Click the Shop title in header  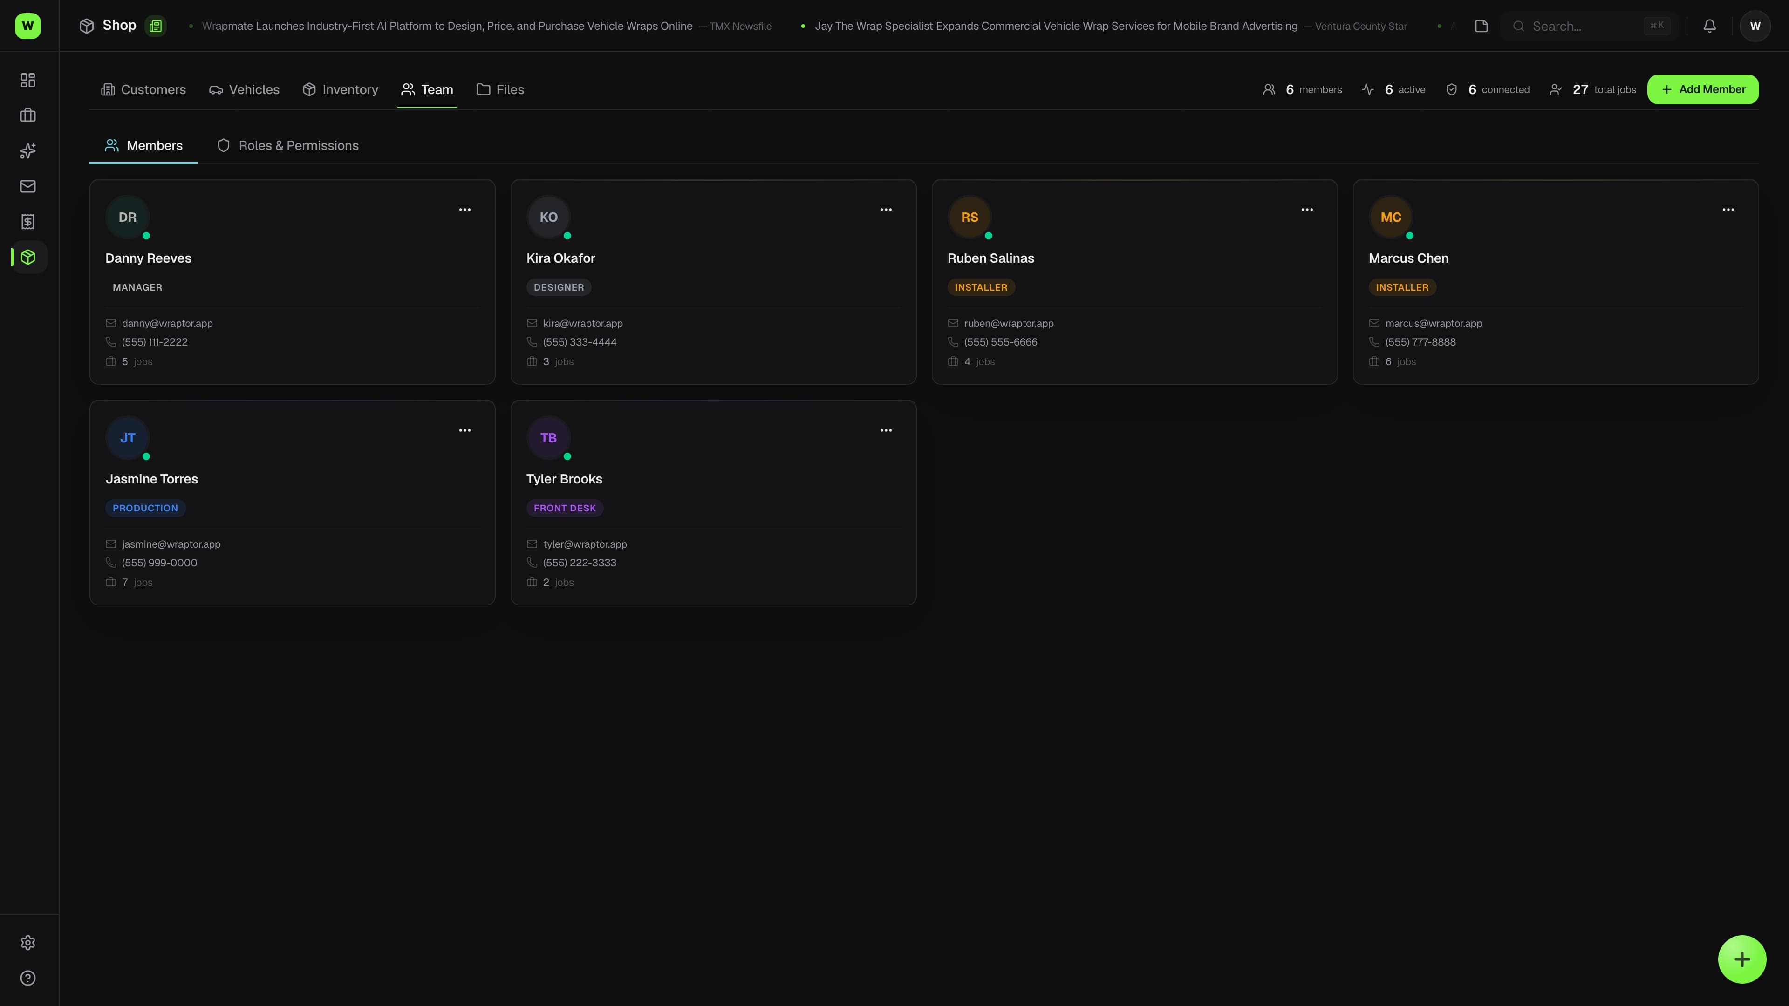pos(119,26)
